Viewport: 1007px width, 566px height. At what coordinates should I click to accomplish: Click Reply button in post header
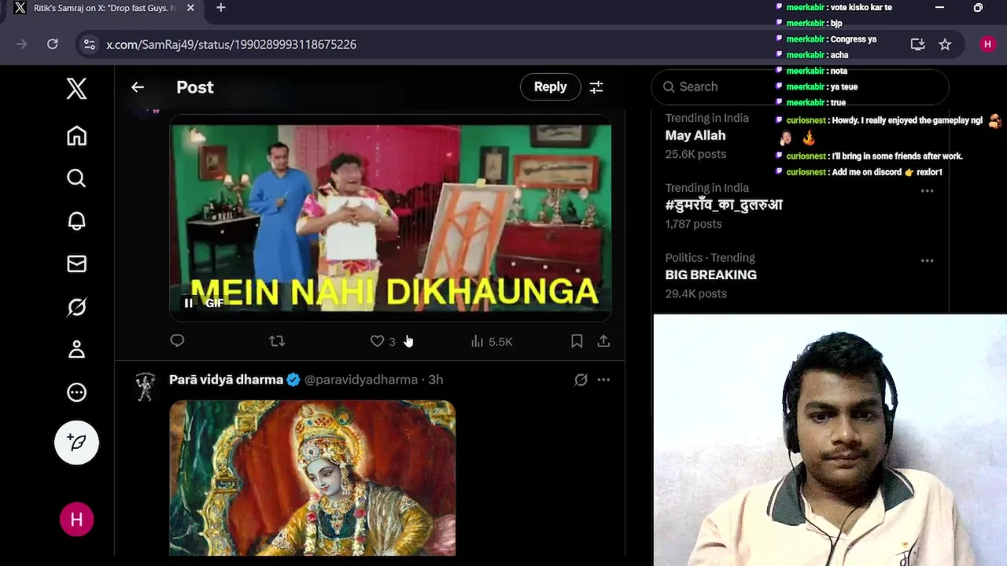click(550, 86)
